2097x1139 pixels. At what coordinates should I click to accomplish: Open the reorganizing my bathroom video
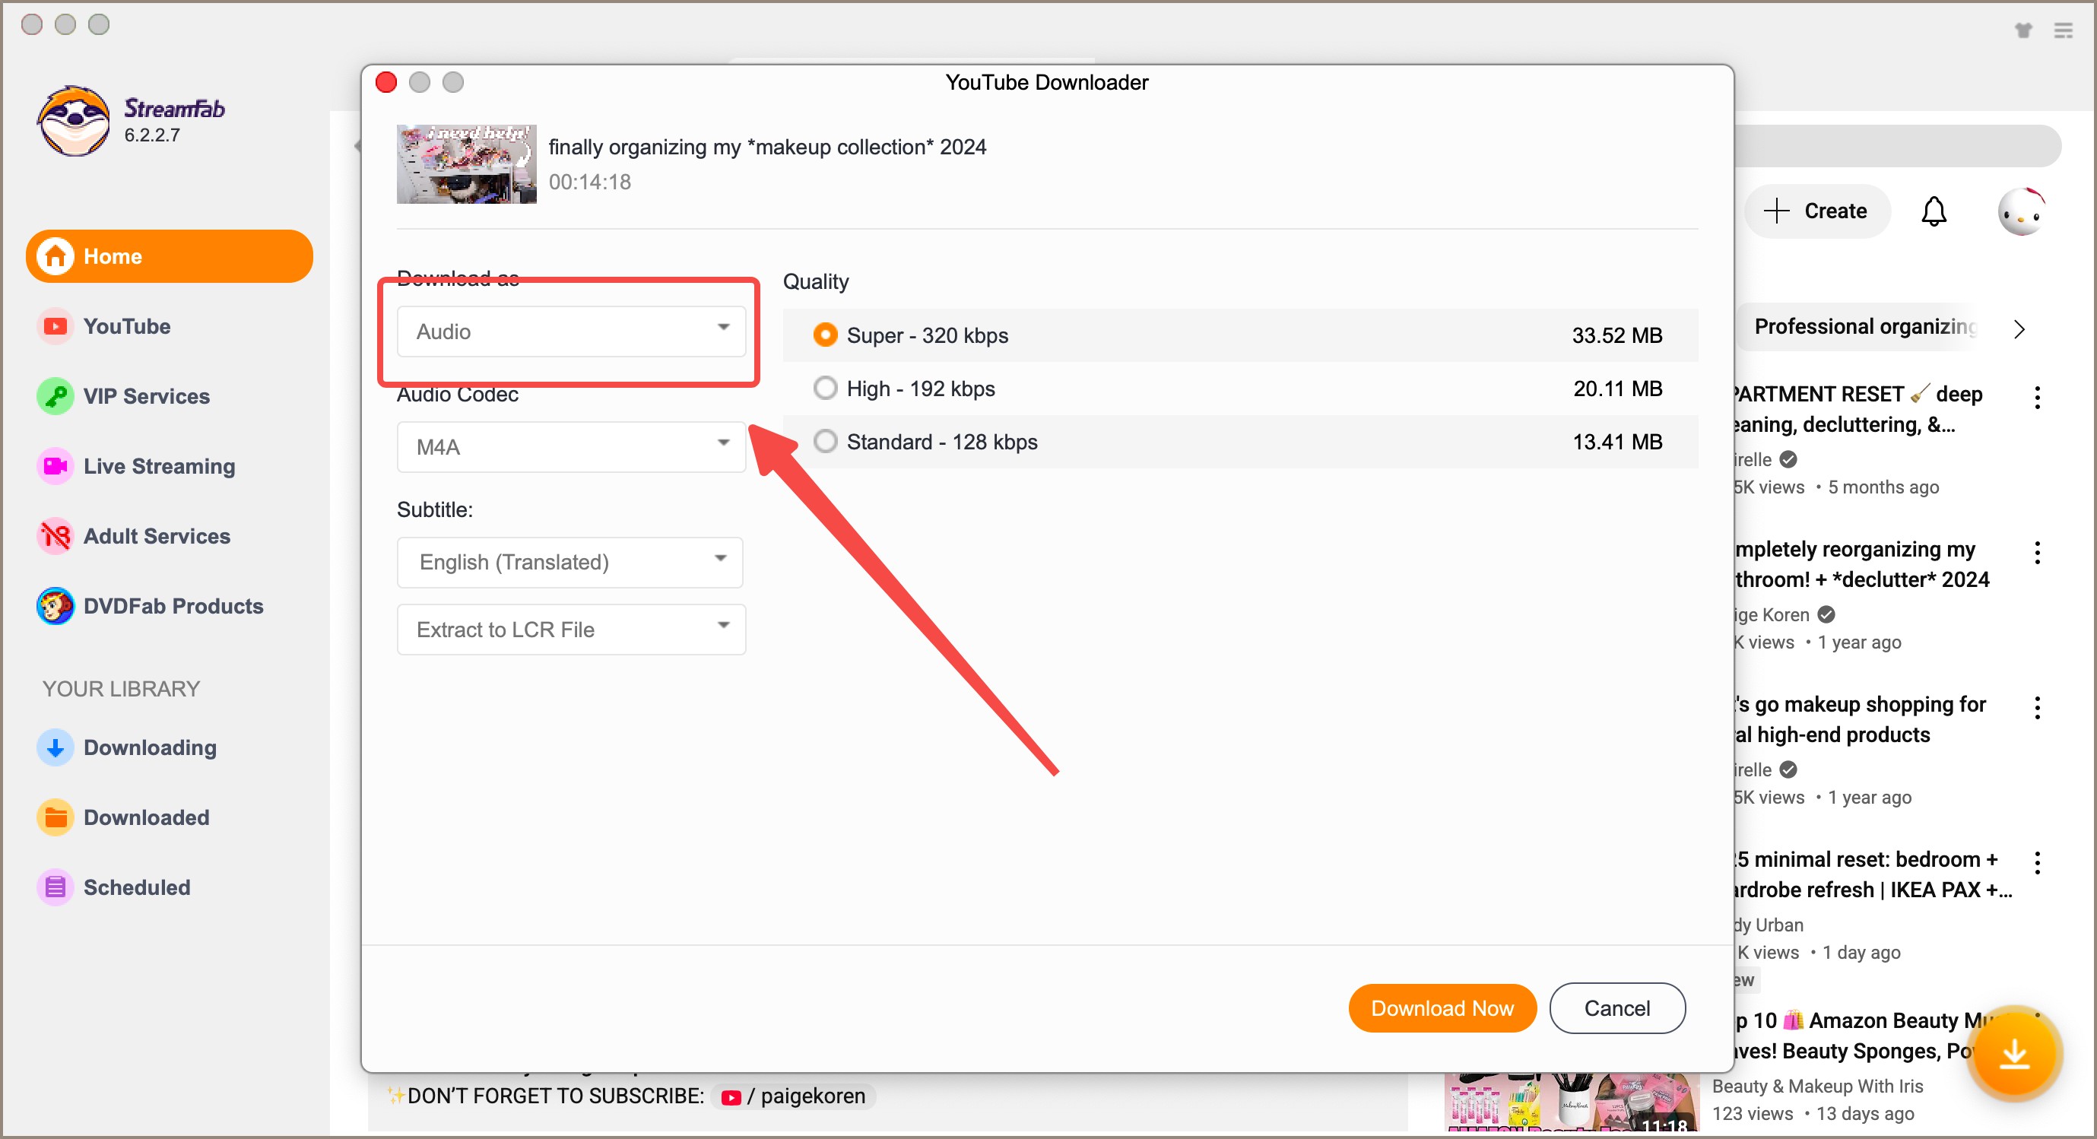[x=1861, y=565]
